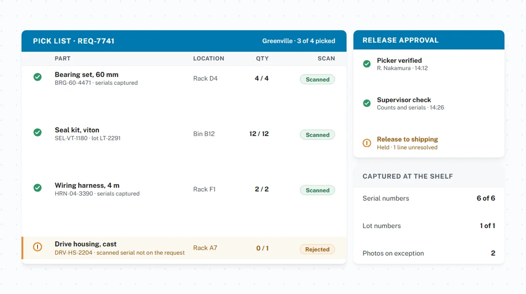
Task: Click the BRG-60-4471 part code line
Action: point(96,83)
